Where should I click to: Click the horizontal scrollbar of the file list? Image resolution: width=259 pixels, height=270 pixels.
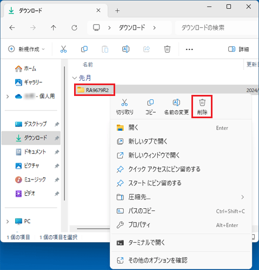(x=94, y=229)
